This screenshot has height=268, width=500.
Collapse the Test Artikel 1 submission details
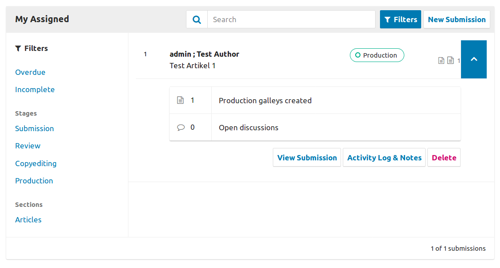474,59
